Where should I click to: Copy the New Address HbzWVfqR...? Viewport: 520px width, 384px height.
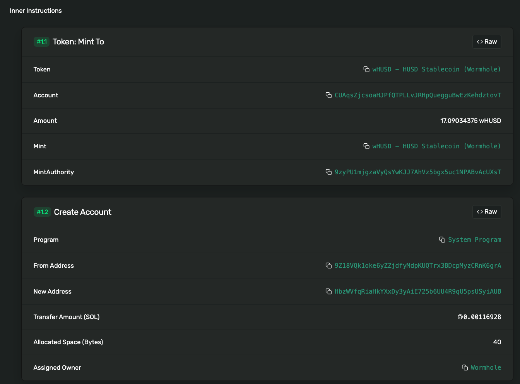coord(328,291)
